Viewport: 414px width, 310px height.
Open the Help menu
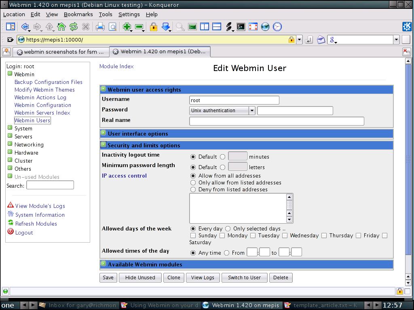pyautogui.click(x=152, y=15)
